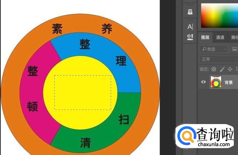
Task: Open the 正常 blend mode dropdown
Action: pyautogui.click(x=218, y=59)
